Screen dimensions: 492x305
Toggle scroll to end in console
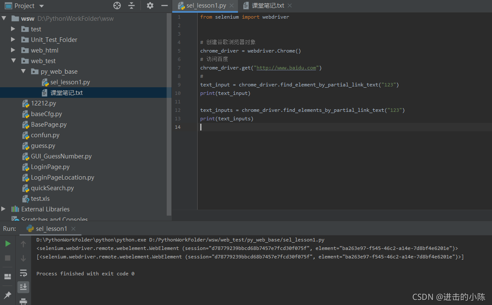tap(23, 287)
